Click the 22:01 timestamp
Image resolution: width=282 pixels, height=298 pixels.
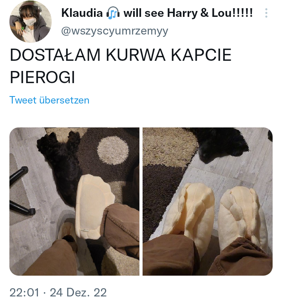coord(24,292)
